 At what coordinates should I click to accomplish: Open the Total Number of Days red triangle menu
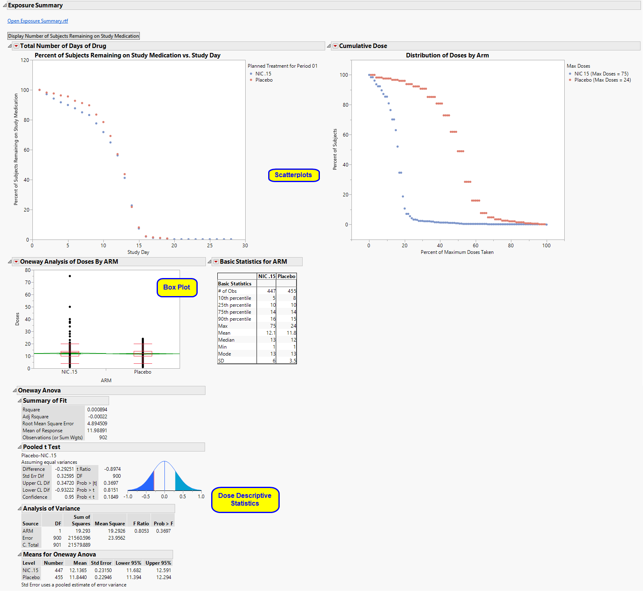16,46
